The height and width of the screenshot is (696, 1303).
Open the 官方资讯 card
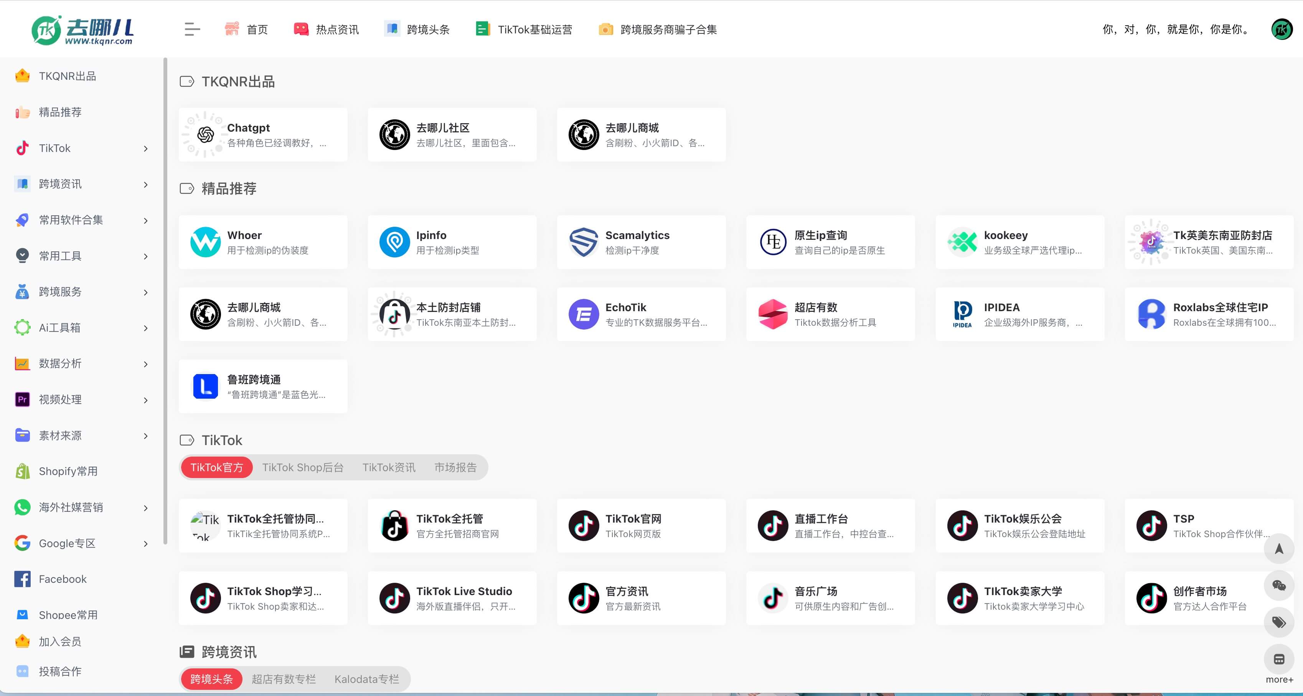click(x=642, y=598)
